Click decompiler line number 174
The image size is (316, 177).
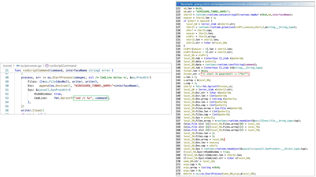tap(178, 174)
